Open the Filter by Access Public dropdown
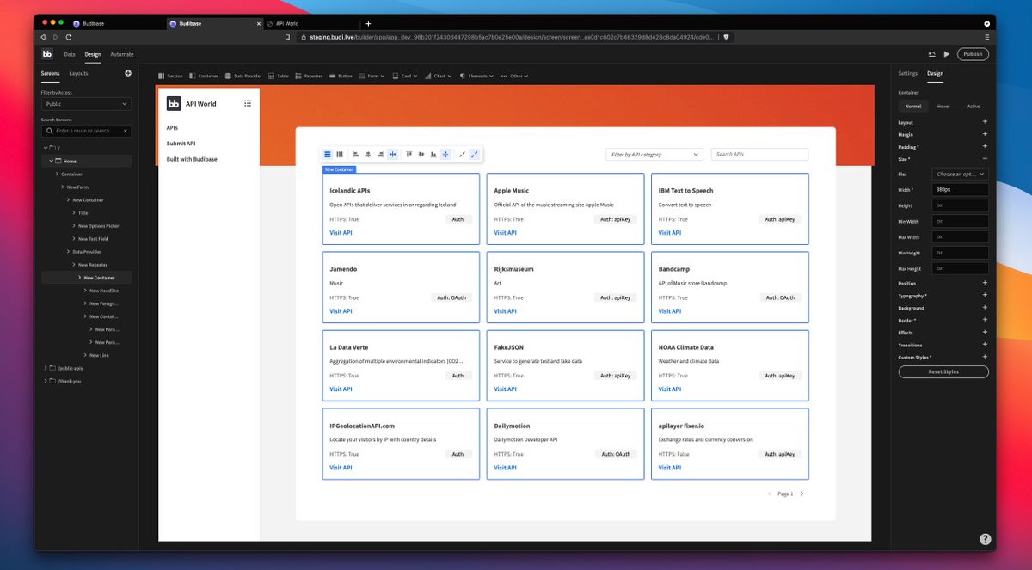 86,104
